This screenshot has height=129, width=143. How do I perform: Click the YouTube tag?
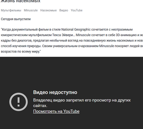click(x=77, y=10)
